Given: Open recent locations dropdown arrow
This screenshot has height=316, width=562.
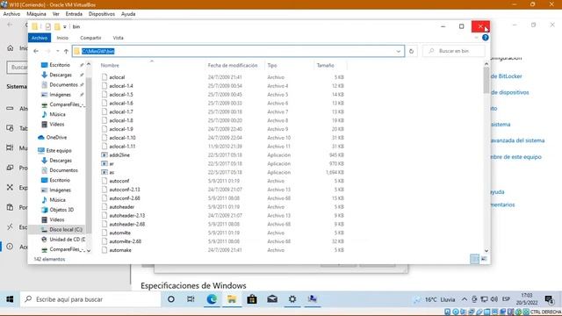Looking at the screenshot, I should (58, 51).
